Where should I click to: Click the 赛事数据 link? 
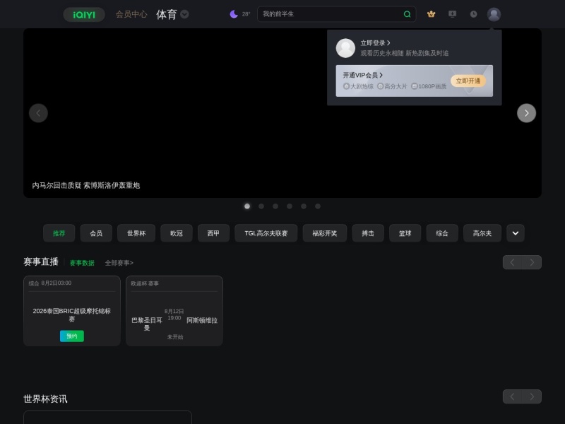(82, 263)
